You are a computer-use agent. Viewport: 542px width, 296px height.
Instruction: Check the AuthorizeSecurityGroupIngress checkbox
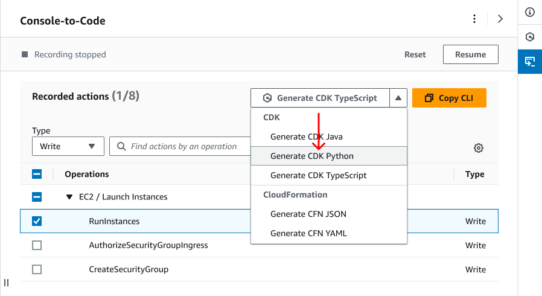tap(37, 245)
